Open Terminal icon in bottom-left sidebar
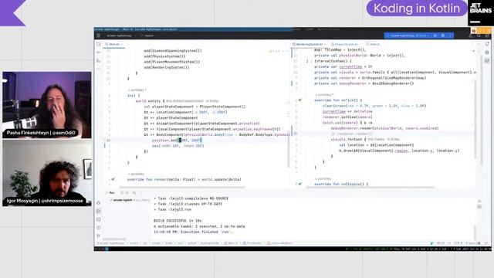Viewport: 494px width, 278px height. click(99, 219)
